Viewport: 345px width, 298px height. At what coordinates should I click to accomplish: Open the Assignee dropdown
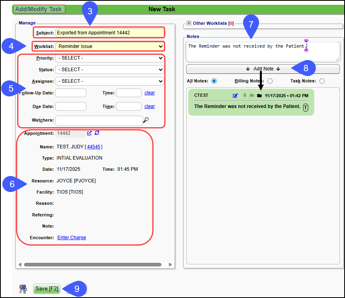[109, 81]
